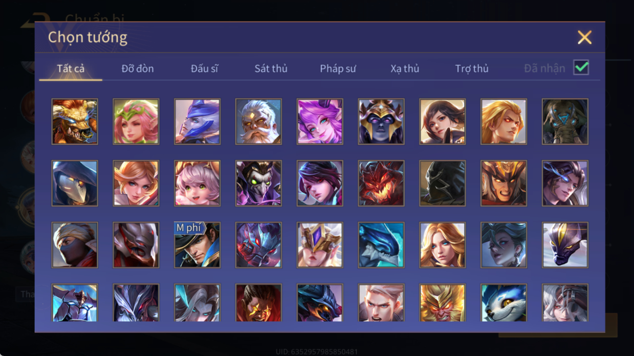
Task: Select the plague-doctor bird-mask hooded hero
Action: coord(75,183)
